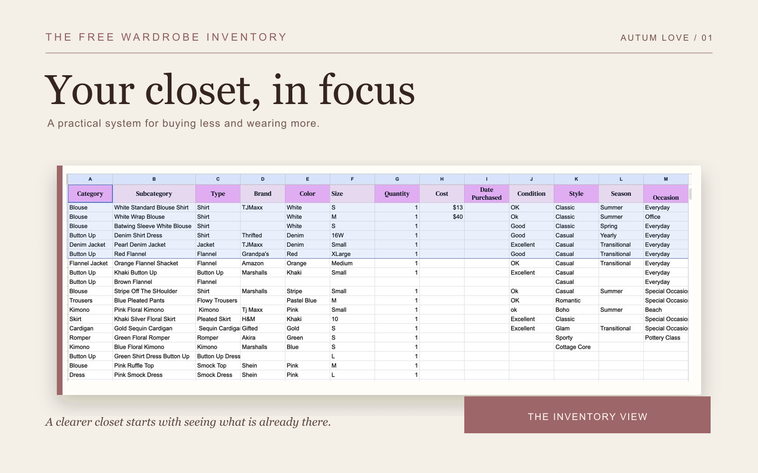This screenshot has width=758, height=473.
Task: Click the 'Yearly' season cell
Action: click(621, 236)
